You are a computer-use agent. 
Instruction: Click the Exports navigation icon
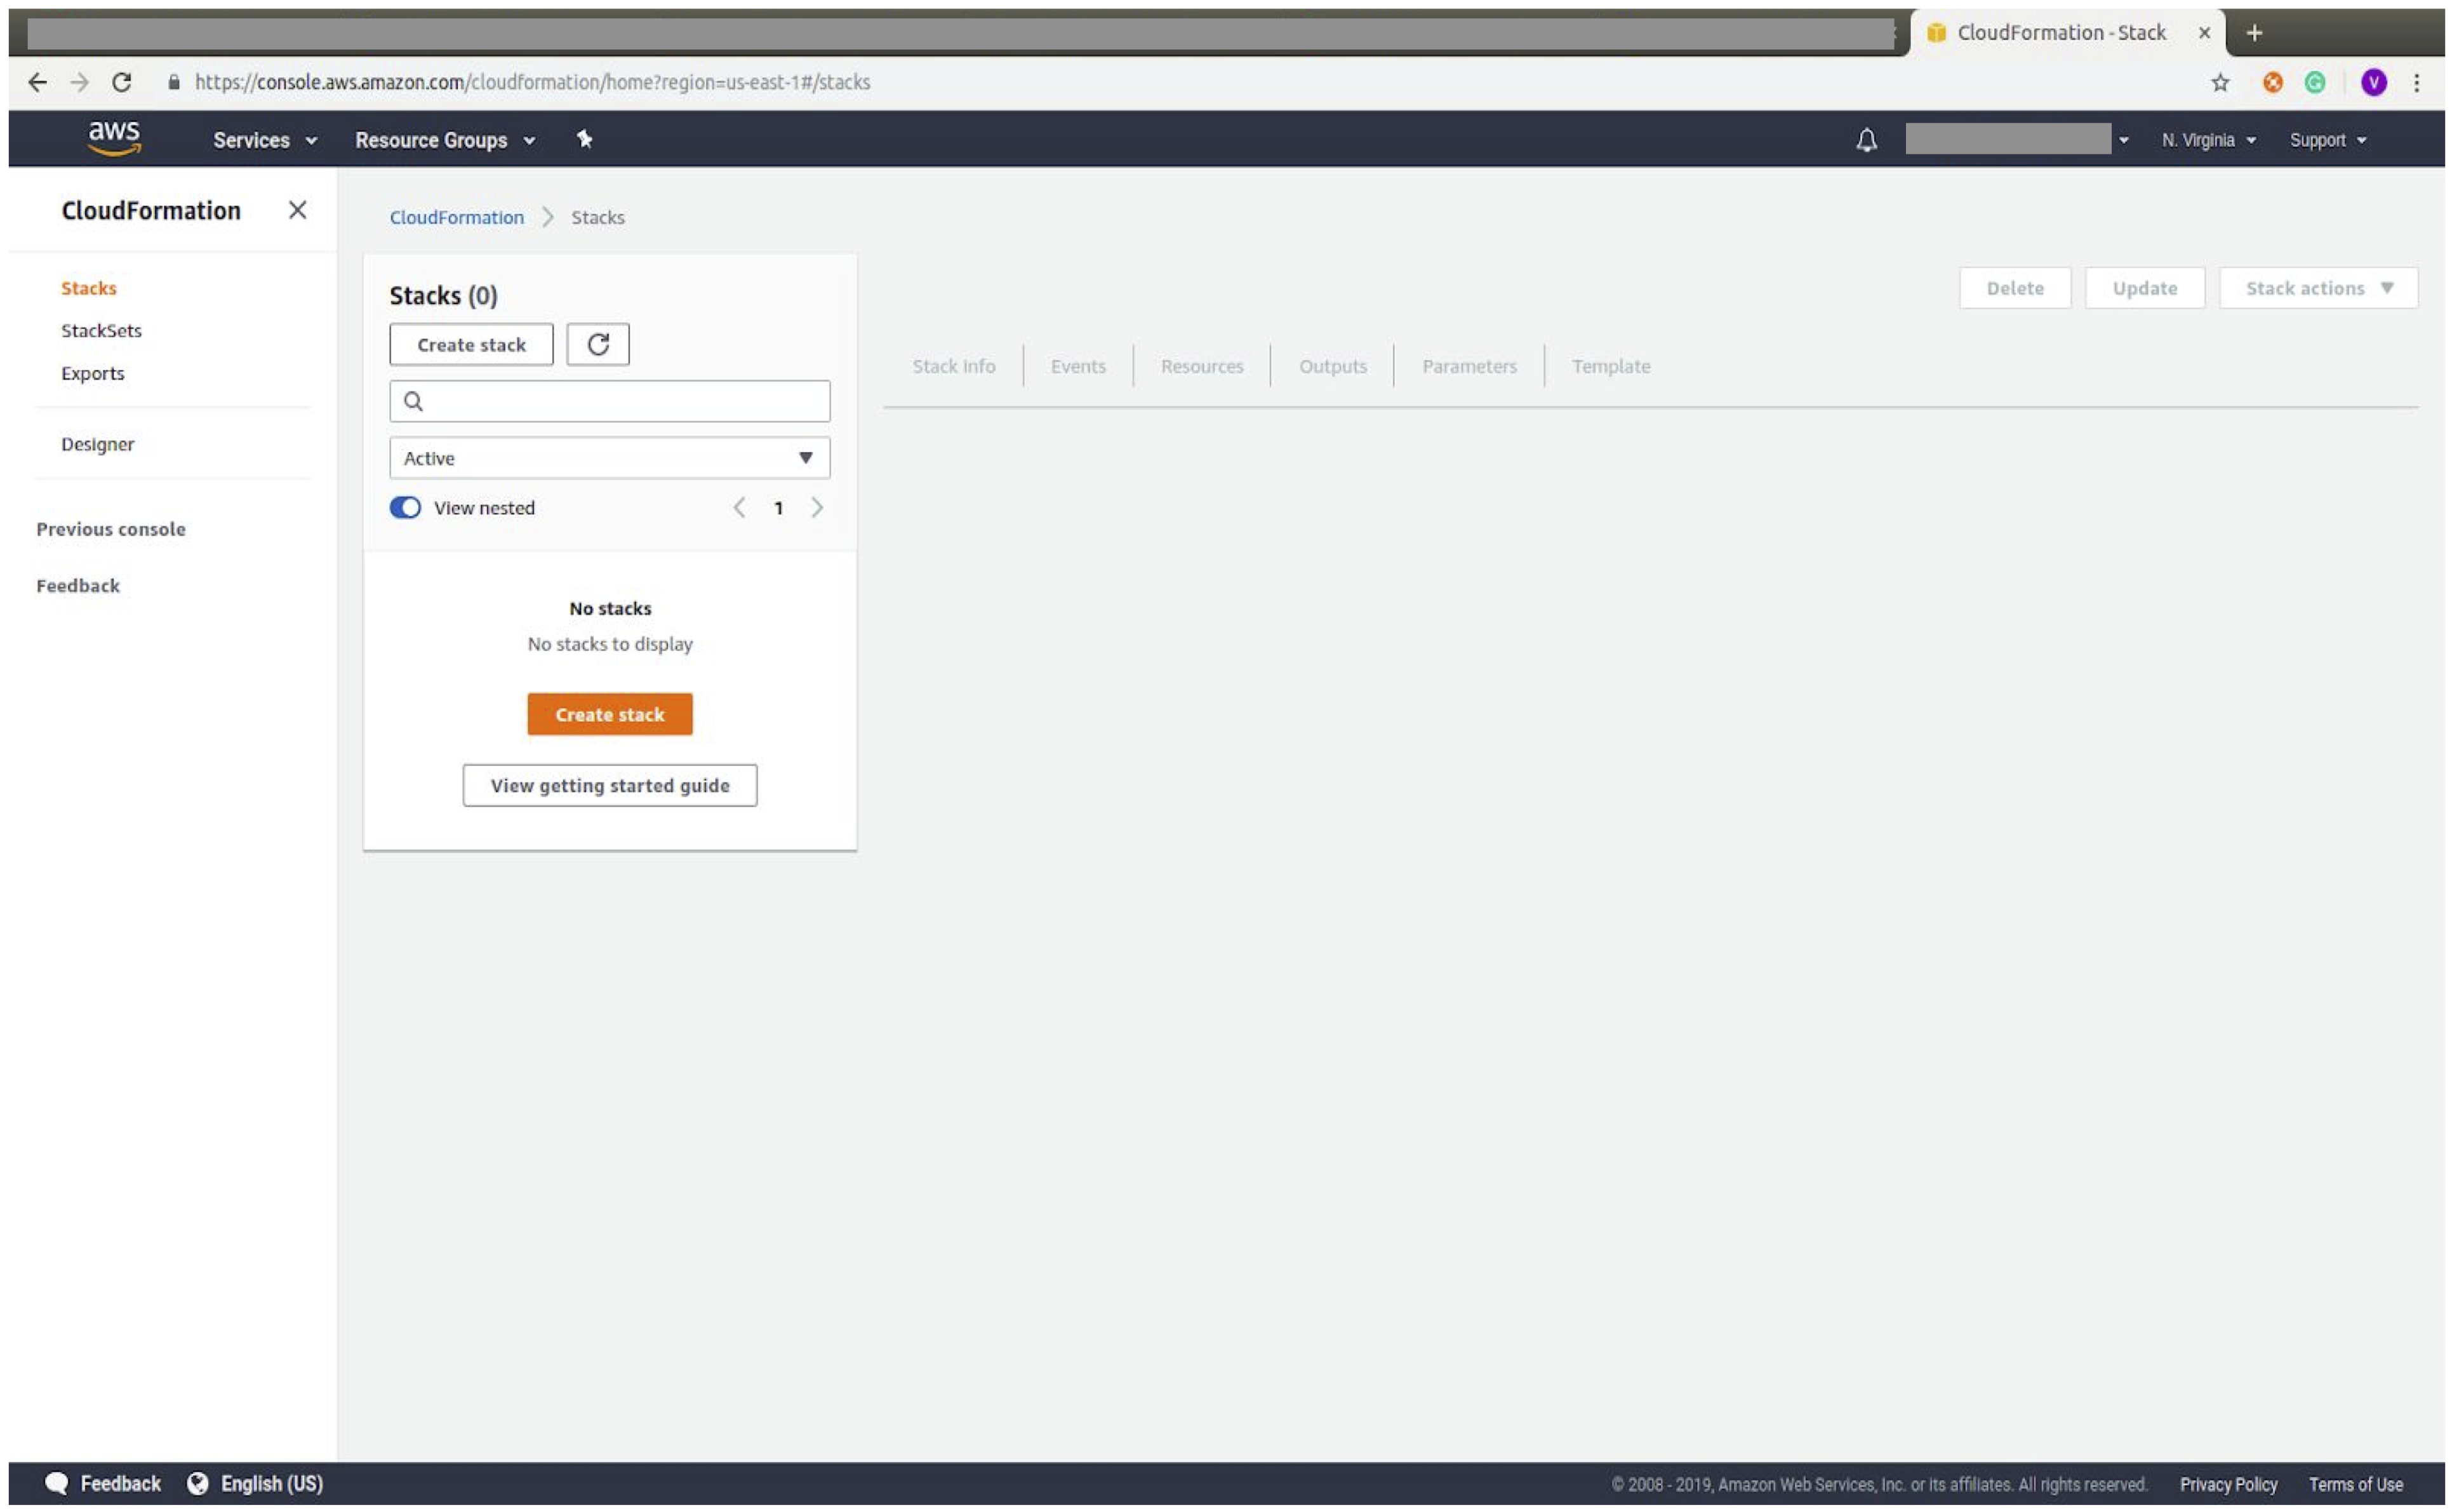click(x=91, y=373)
